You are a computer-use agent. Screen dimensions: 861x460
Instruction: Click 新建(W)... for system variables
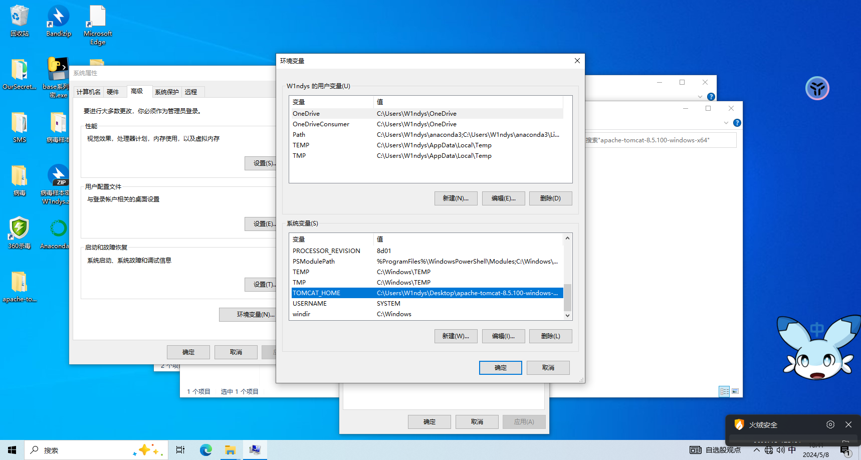456,336
